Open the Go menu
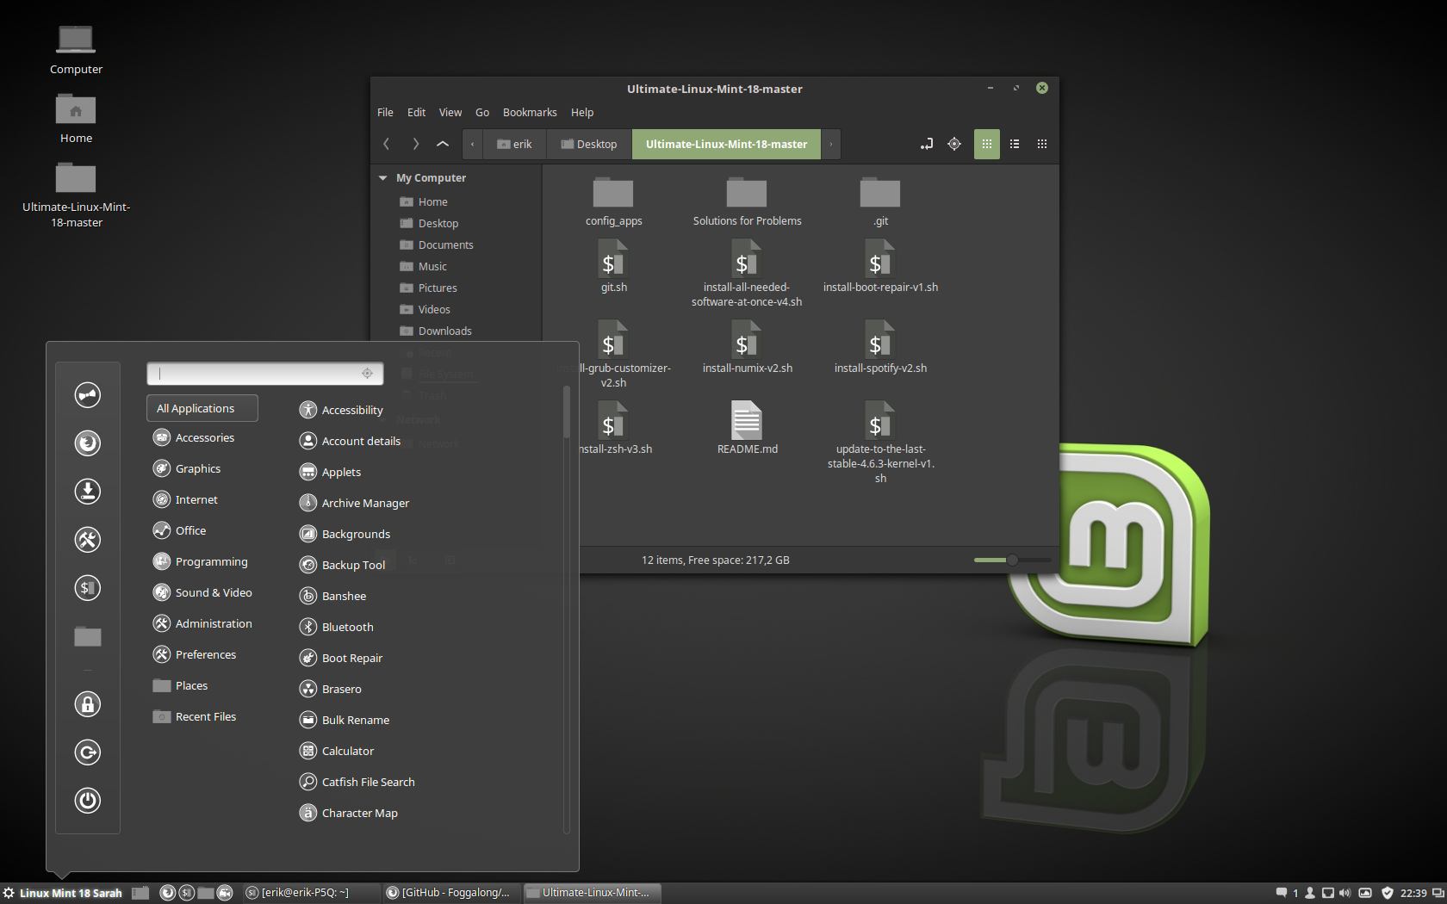 pos(482,113)
